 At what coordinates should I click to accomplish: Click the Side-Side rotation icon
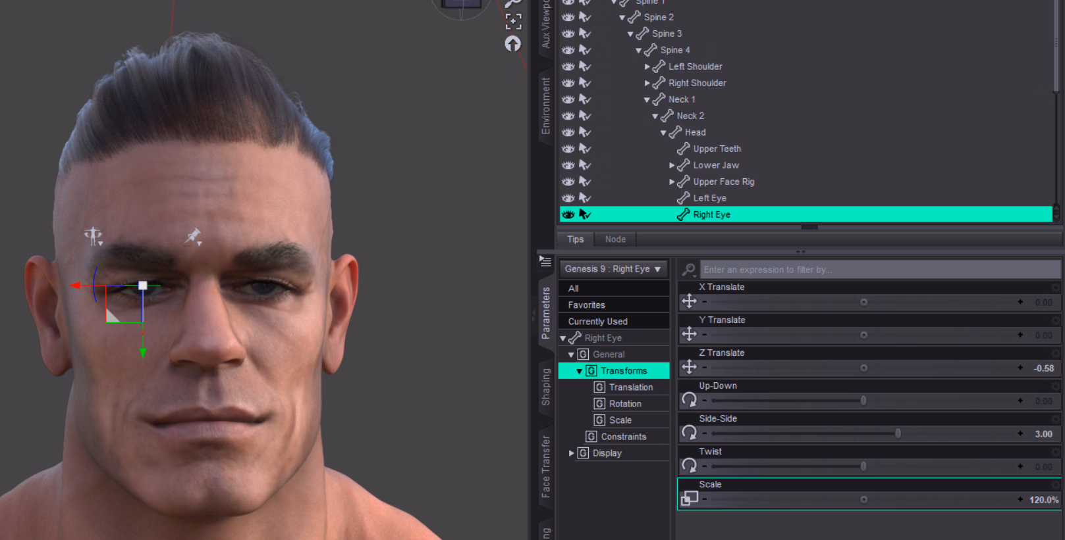[x=689, y=433]
